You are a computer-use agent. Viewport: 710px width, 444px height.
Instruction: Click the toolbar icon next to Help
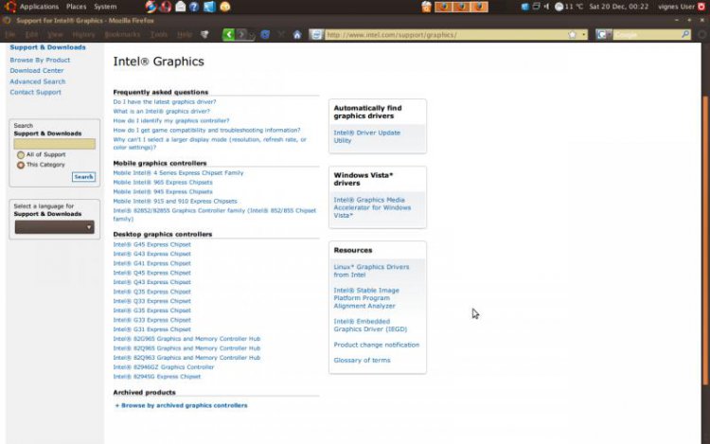click(204, 34)
